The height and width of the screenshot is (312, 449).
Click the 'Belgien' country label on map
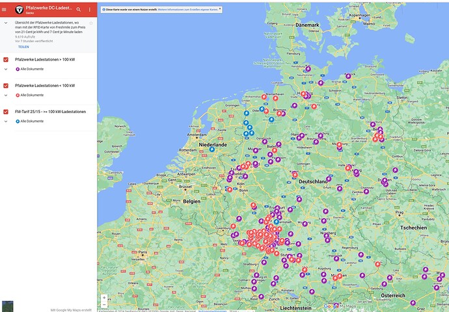(x=191, y=201)
